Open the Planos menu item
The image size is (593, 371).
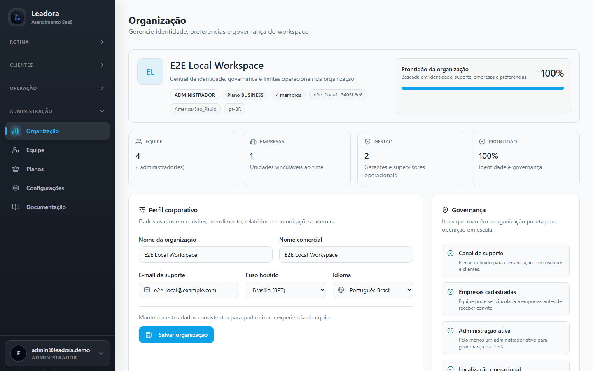pos(58,169)
